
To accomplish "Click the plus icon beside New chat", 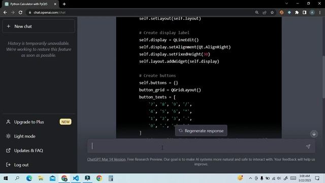I will (9, 26).
